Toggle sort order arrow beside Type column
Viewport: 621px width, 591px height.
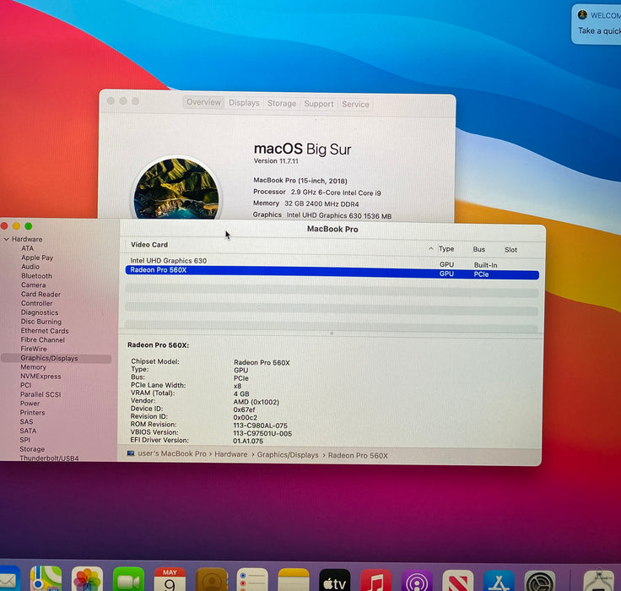click(431, 248)
